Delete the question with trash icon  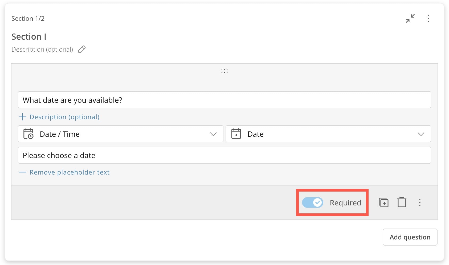pyautogui.click(x=402, y=202)
